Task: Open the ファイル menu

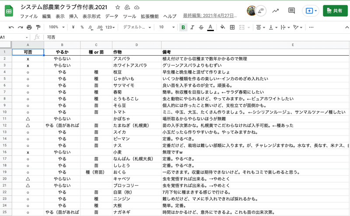Action: [x=29, y=16]
